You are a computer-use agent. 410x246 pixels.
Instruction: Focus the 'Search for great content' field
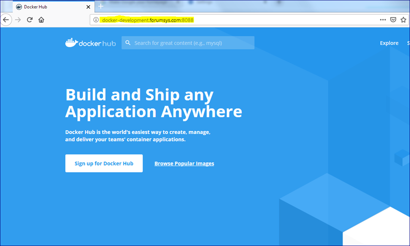point(188,43)
